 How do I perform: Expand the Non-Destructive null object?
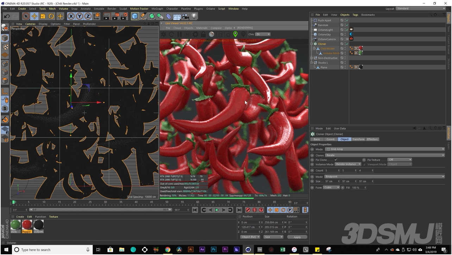click(x=312, y=58)
